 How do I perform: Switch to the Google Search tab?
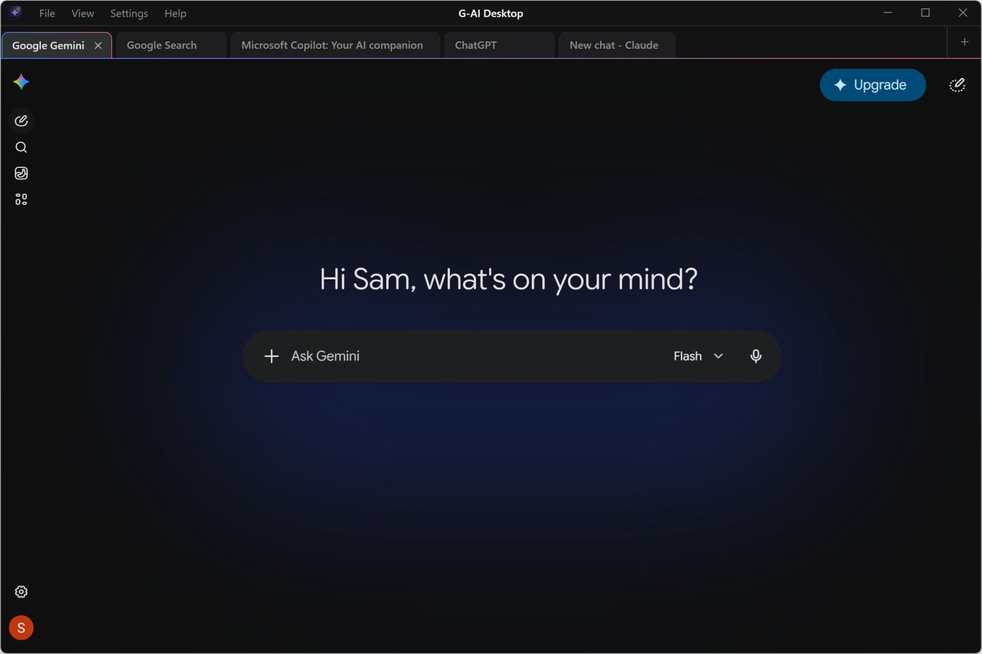(171, 45)
